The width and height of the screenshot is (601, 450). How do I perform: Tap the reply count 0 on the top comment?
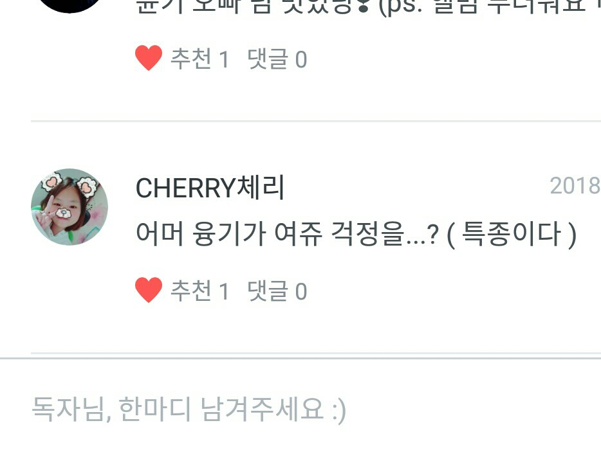pos(301,60)
